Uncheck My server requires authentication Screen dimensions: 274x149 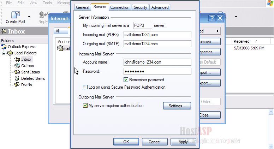tap(85, 106)
